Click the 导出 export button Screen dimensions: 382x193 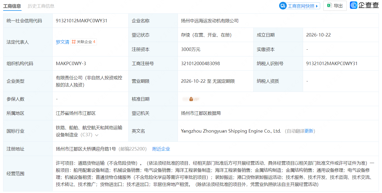tap(335, 6)
